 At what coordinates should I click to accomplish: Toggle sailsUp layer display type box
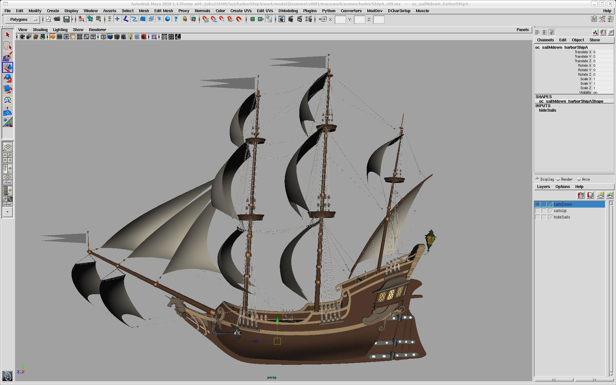544,211
